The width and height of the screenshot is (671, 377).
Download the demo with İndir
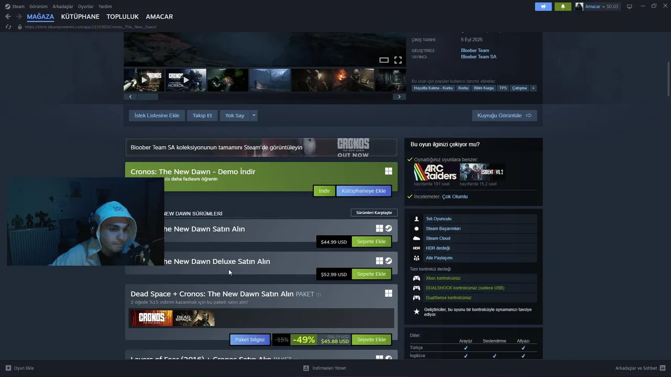[324, 191]
